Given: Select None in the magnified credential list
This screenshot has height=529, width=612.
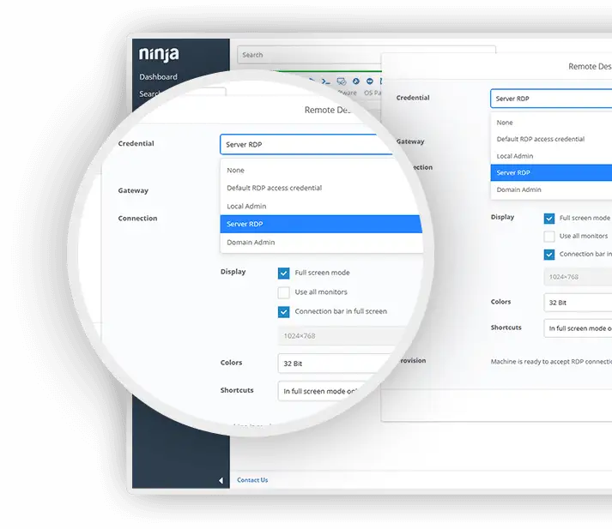Looking at the screenshot, I should 321,171.
